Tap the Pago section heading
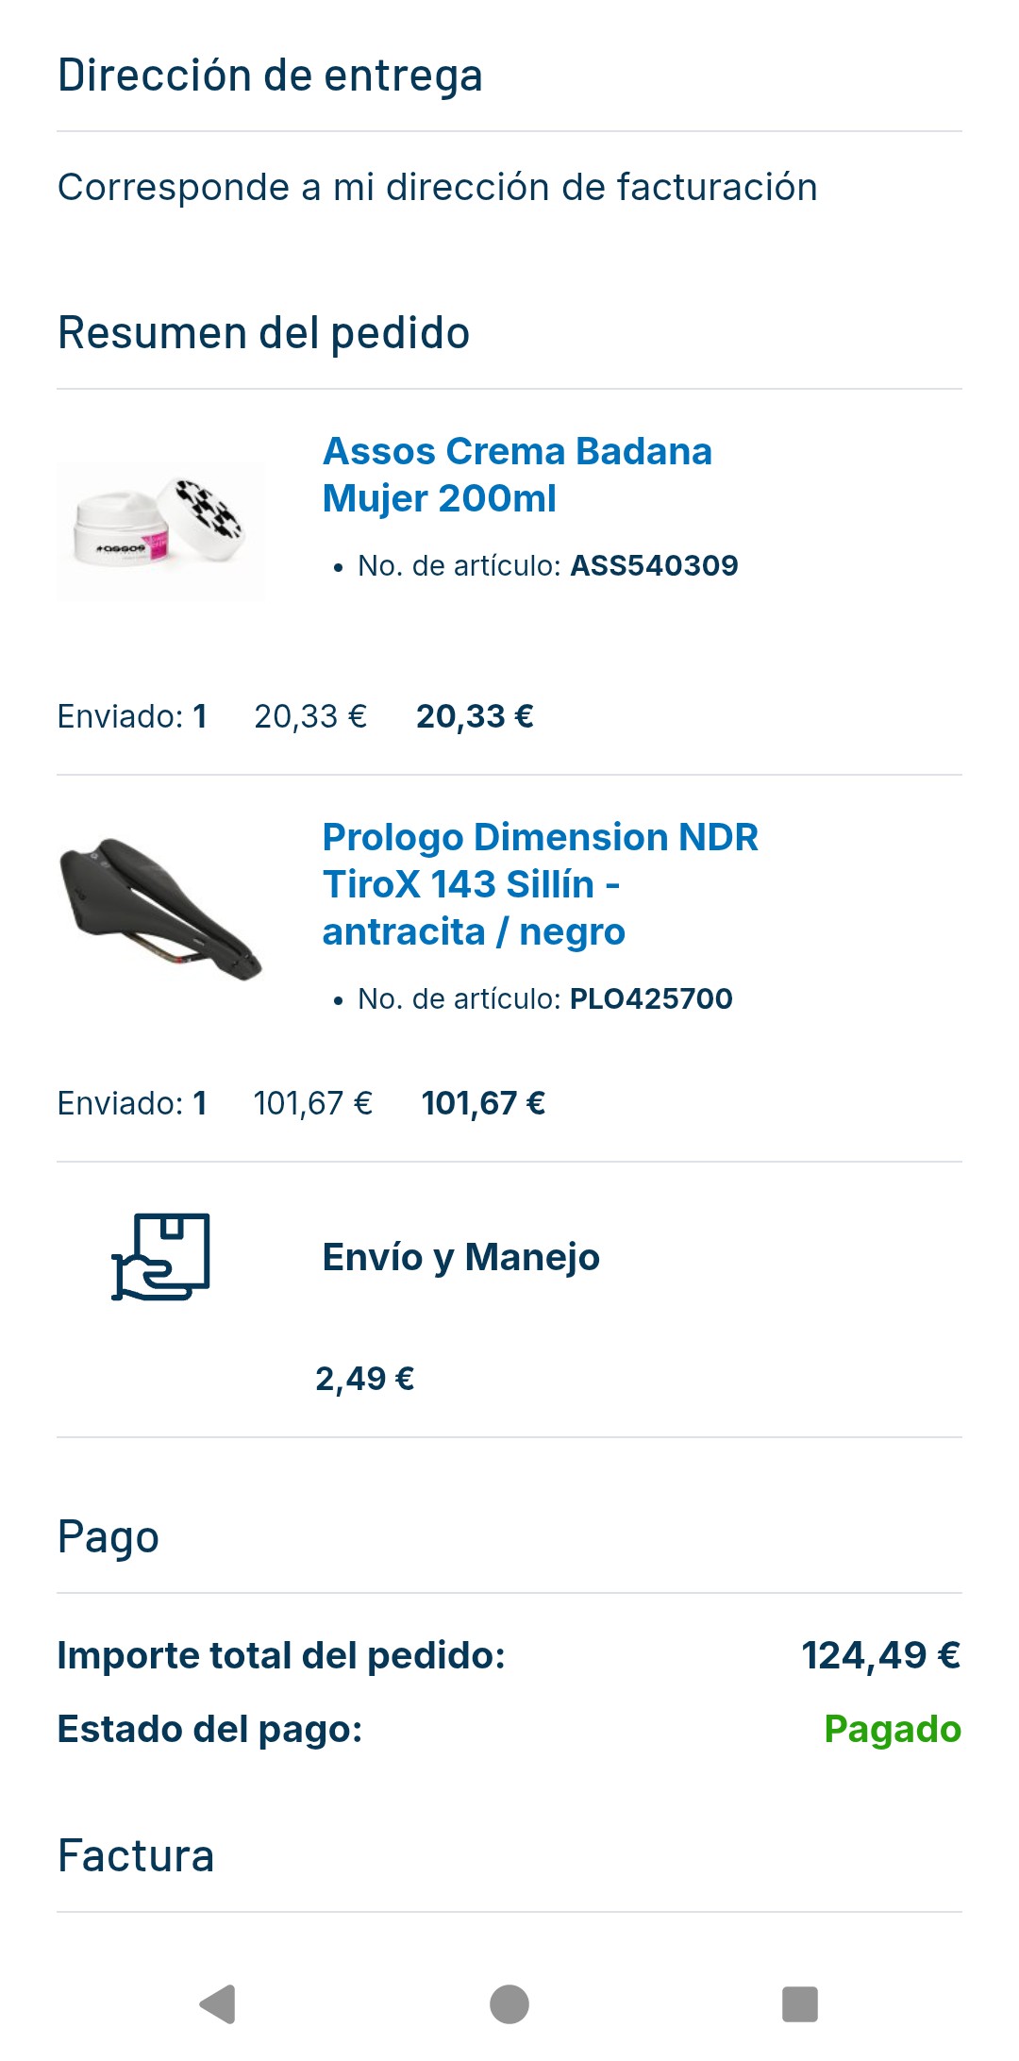1019x2061 pixels. coord(108,1537)
